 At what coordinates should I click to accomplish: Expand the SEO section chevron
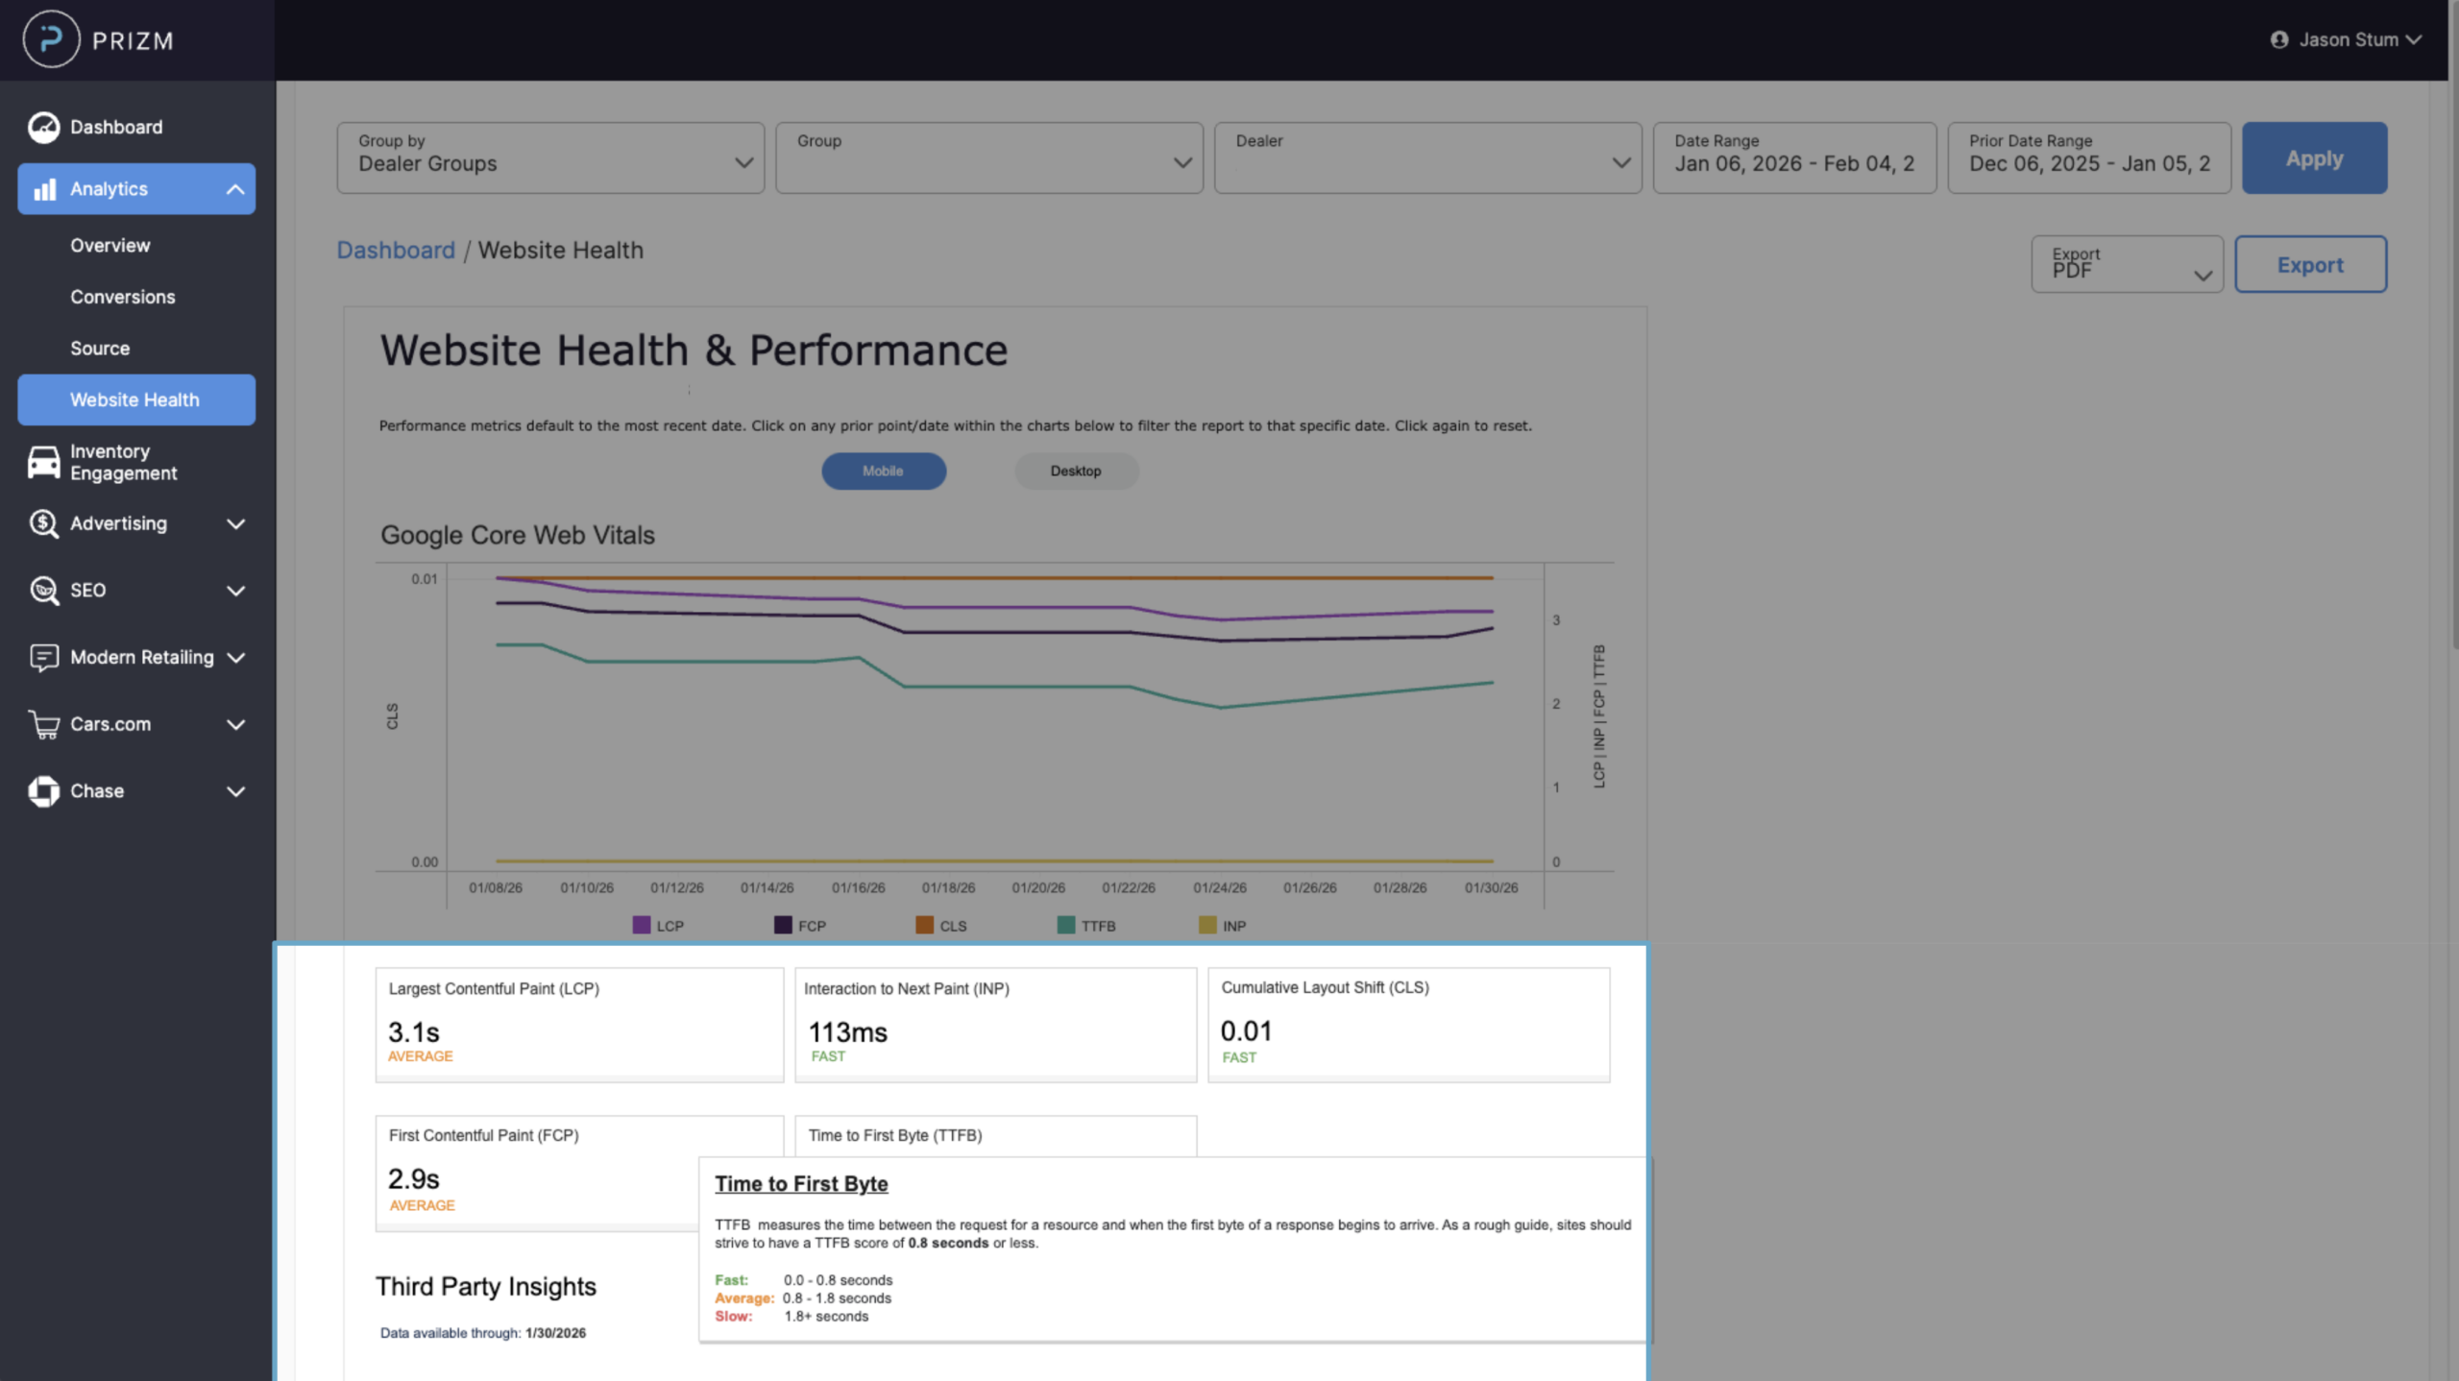point(235,591)
